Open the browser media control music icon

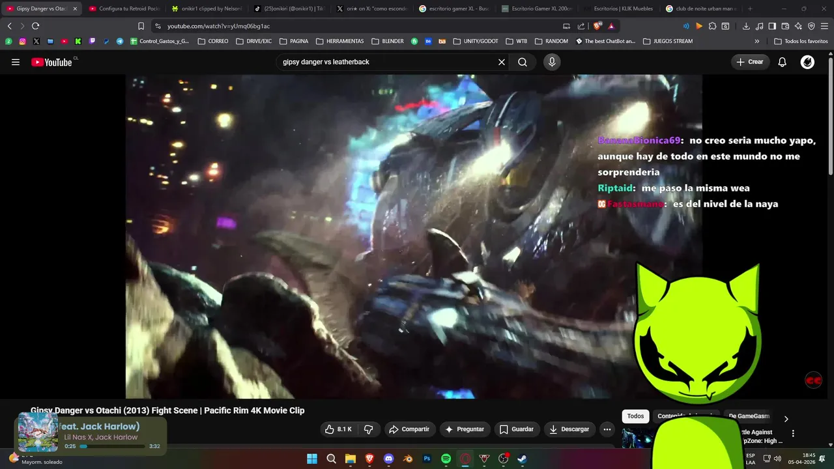pos(759,26)
